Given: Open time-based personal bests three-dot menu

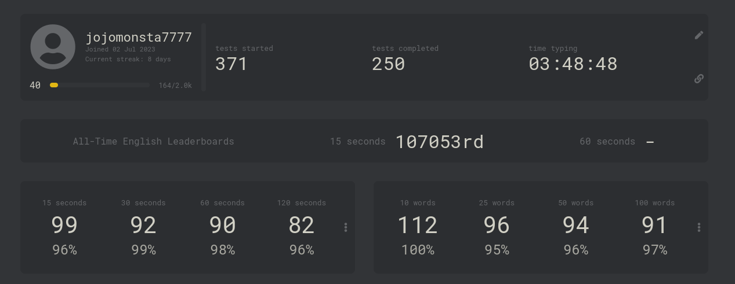Looking at the screenshot, I should (x=346, y=227).
